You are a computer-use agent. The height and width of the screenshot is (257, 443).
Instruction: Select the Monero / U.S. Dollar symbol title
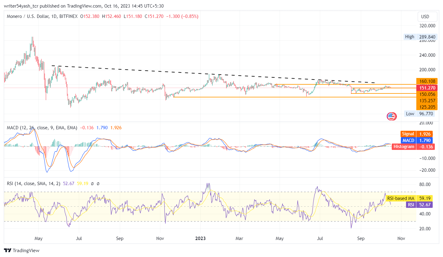click(x=42, y=16)
